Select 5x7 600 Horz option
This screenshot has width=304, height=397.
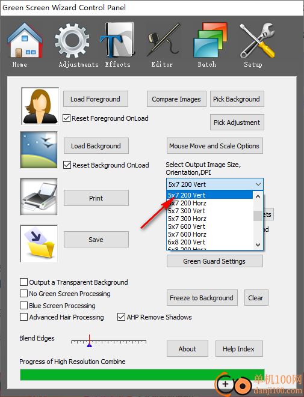pyautogui.click(x=210, y=234)
